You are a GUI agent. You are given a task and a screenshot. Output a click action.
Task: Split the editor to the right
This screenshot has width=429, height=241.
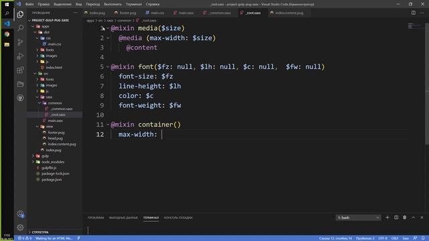point(414,13)
